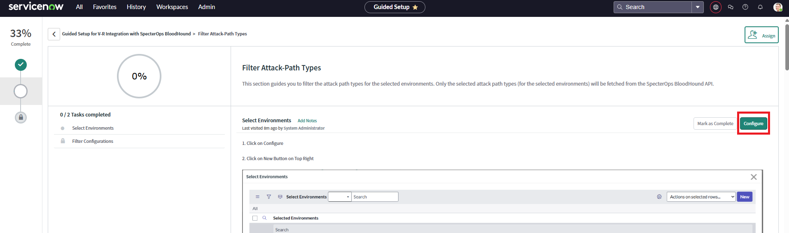Open Actions on selected rows dropdown

click(701, 197)
